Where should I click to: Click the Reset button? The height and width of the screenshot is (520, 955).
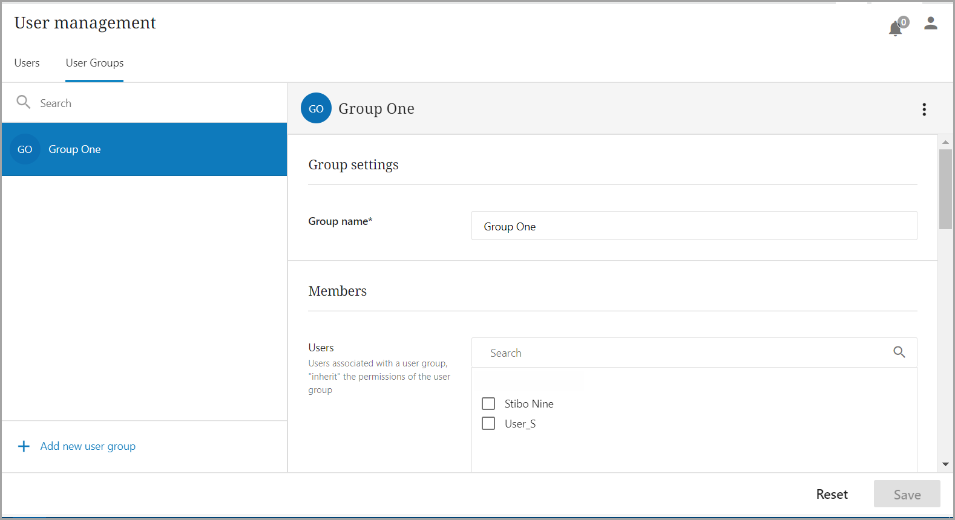(x=832, y=494)
